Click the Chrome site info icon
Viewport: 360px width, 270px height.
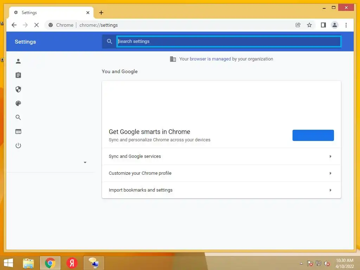tap(51, 25)
